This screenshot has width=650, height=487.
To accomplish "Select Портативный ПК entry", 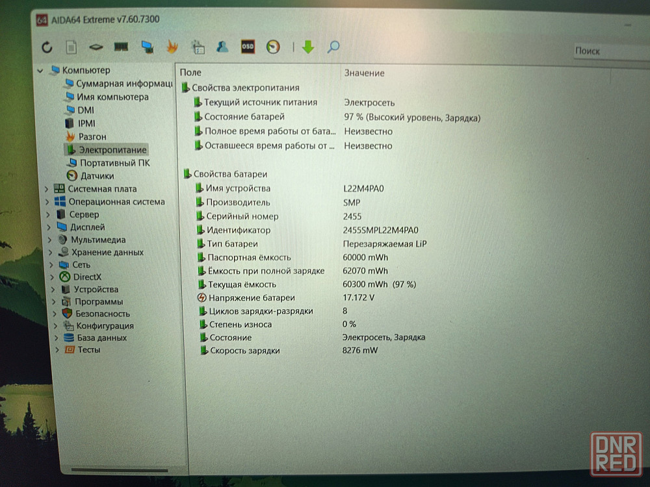I will pos(114,162).
